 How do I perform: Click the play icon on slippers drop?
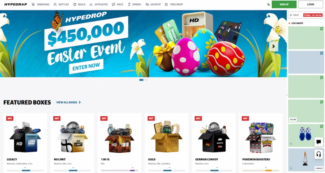[x=291, y=144]
